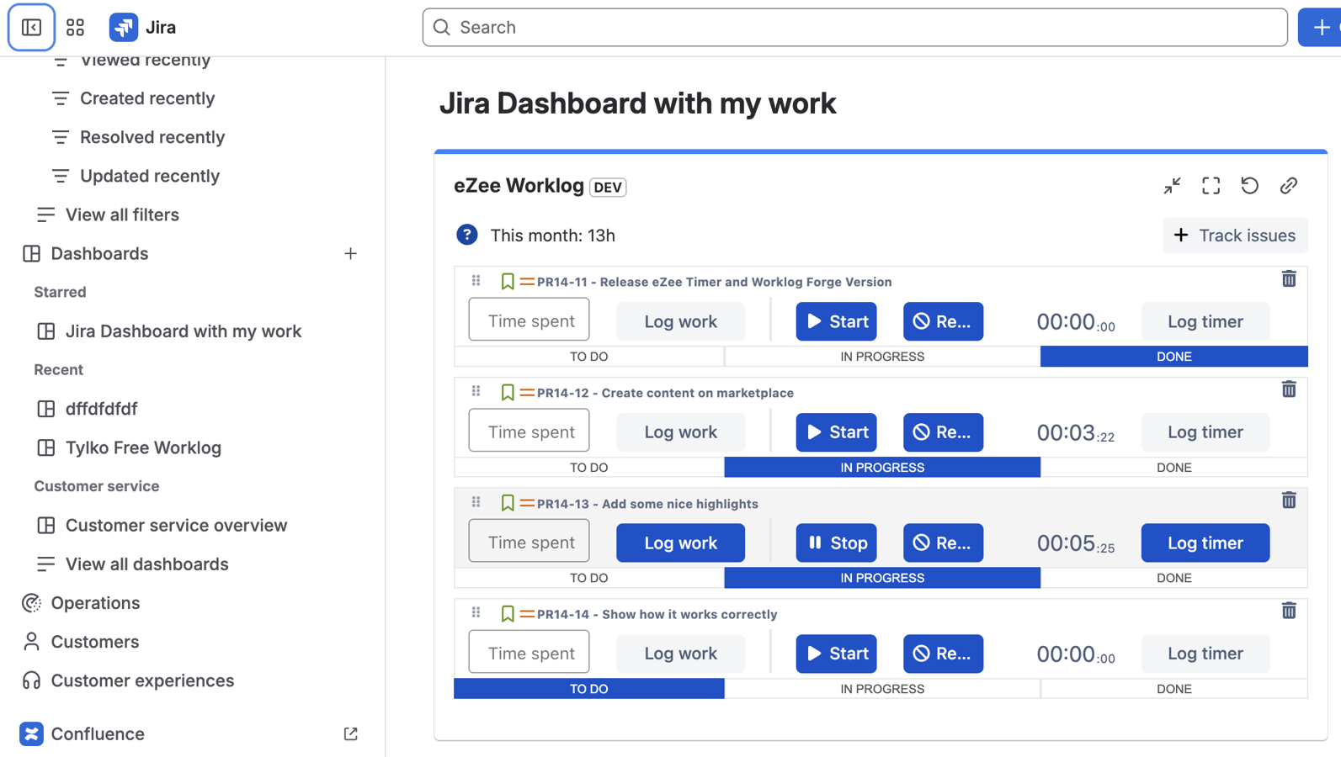
Task: Set PR14-14 status to DONE
Action: click(1174, 689)
